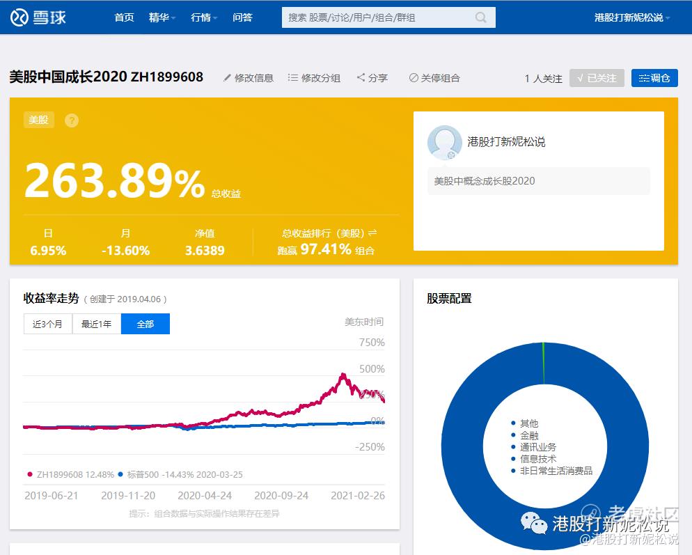
Task: Click the question mark help icon
Action: 72,120
